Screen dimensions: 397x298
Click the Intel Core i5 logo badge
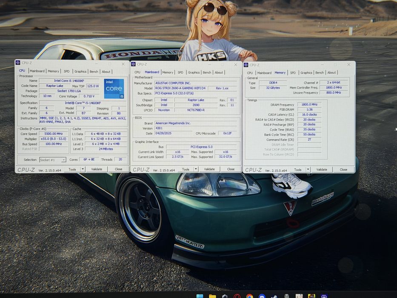click(x=114, y=89)
